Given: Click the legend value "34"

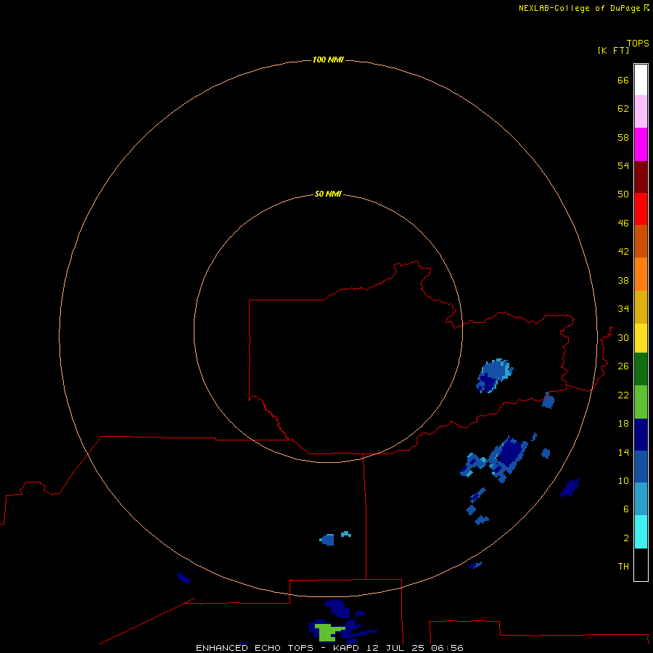Looking at the screenshot, I should tap(623, 309).
